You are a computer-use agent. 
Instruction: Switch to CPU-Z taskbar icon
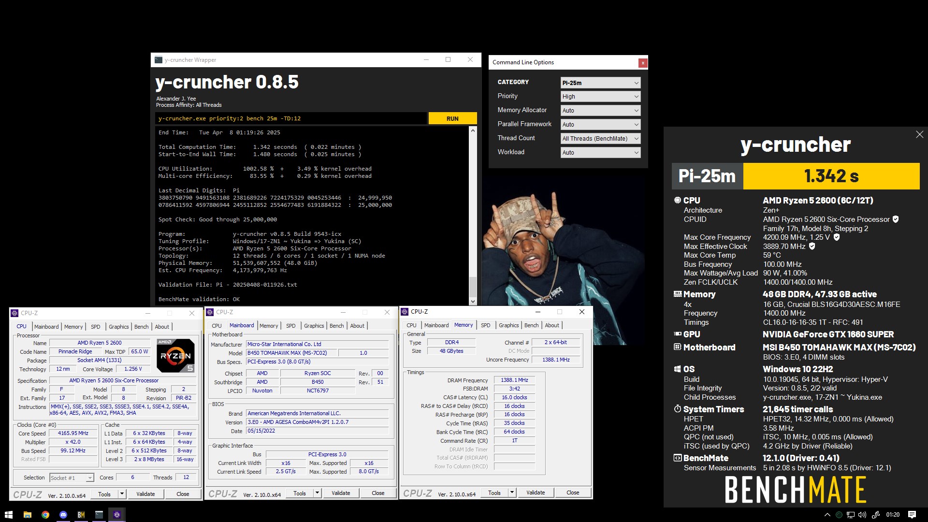(117, 515)
